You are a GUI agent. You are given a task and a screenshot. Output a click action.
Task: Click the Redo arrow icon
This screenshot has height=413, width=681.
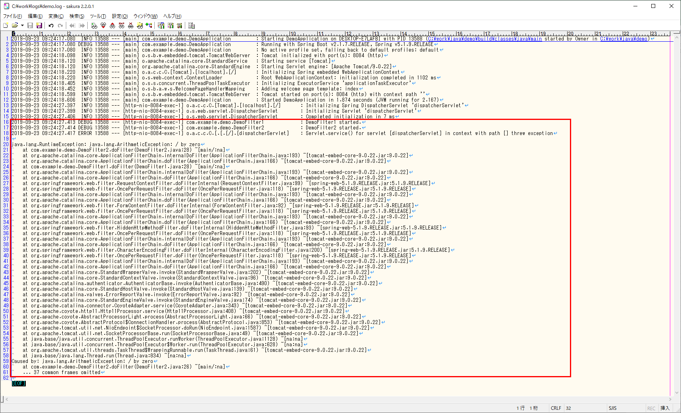[x=60, y=25]
